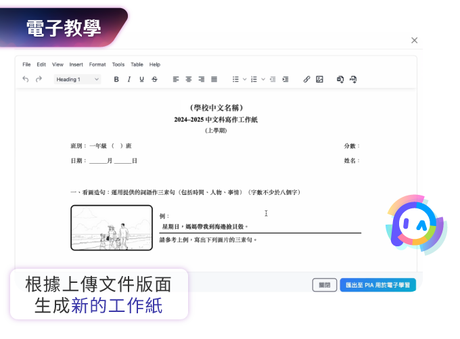Close the editor dialog with the X

coord(415,41)
